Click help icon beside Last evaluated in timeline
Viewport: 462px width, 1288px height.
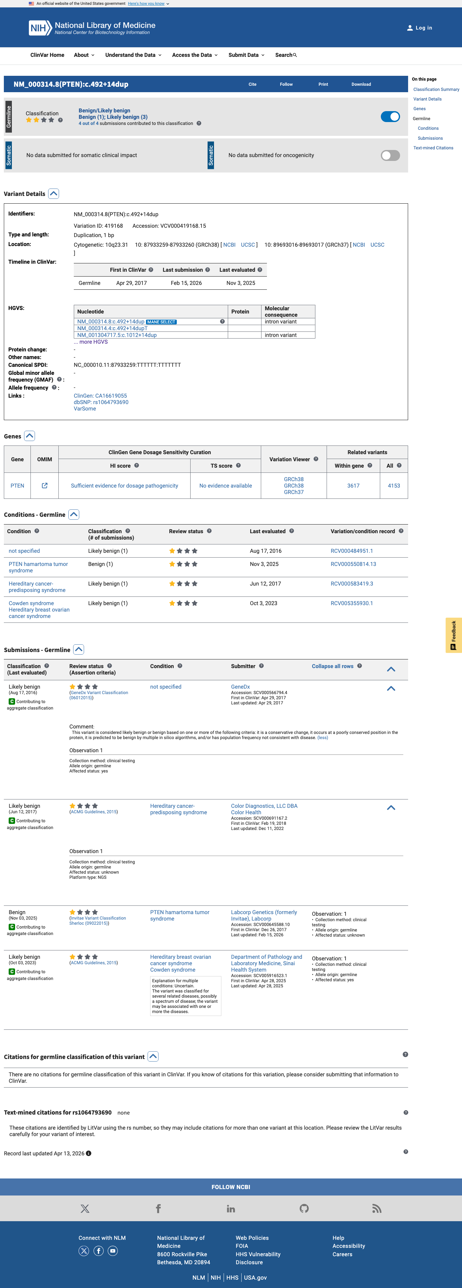260,269
